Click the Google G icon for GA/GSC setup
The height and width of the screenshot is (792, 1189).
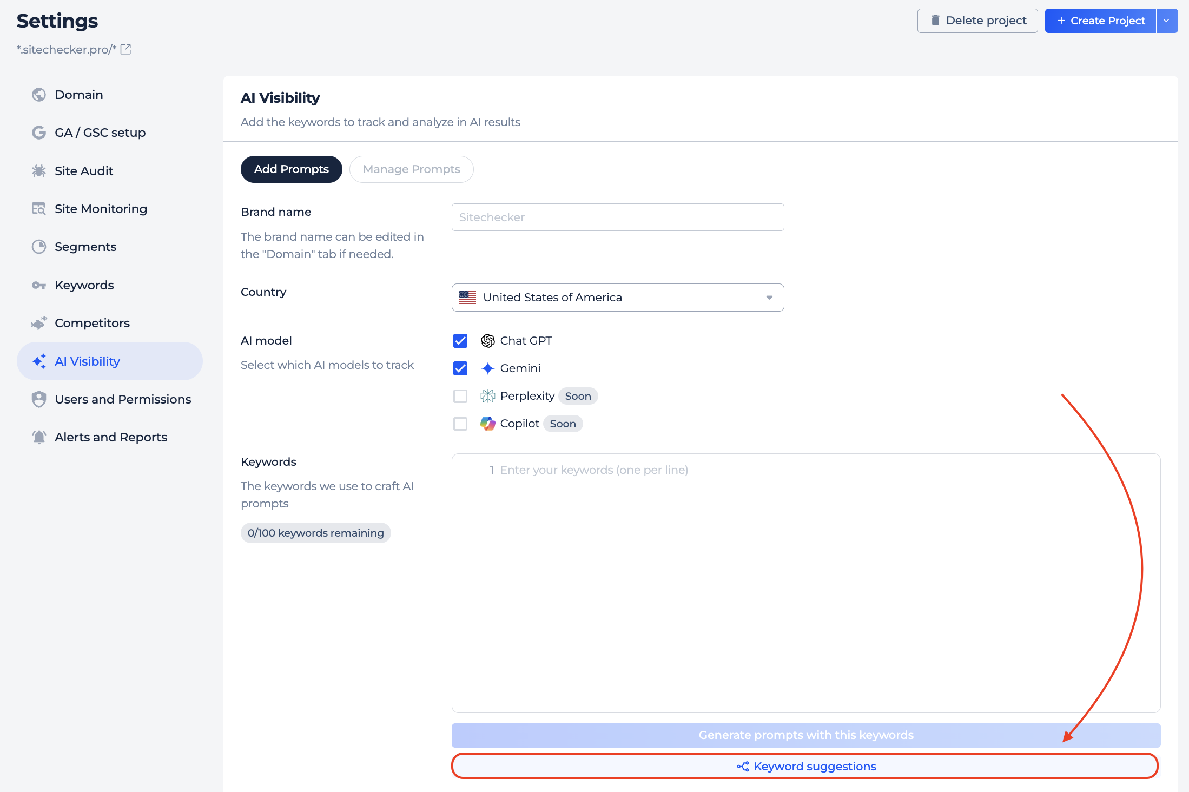pos(39,133)
